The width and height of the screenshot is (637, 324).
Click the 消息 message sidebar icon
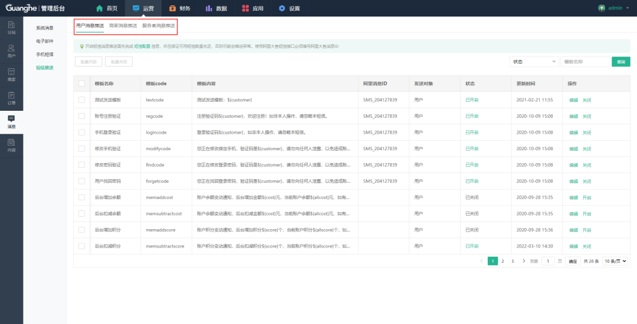11,118
